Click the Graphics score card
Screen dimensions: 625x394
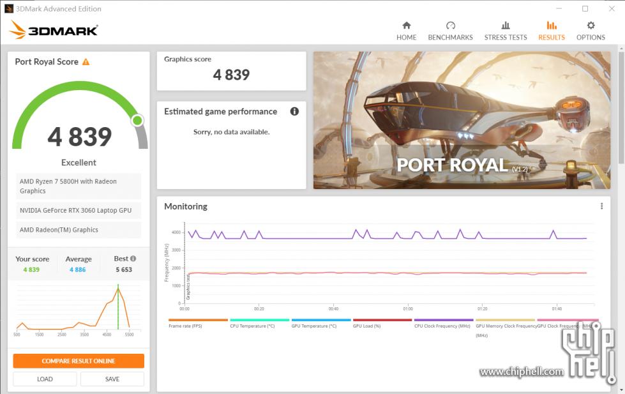click(x=231, y=71)
